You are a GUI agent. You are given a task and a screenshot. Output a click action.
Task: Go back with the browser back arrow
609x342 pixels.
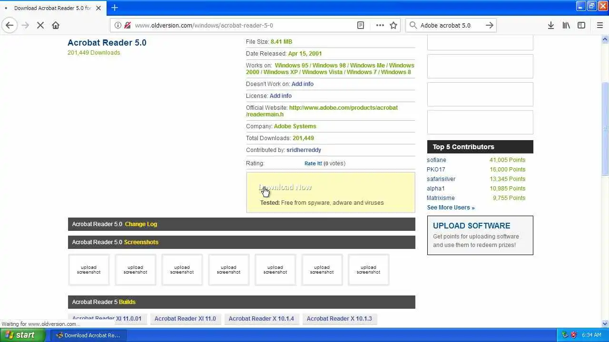pos(10,25)
